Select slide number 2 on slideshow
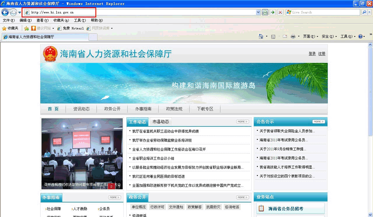 click(x=111, y=187)
